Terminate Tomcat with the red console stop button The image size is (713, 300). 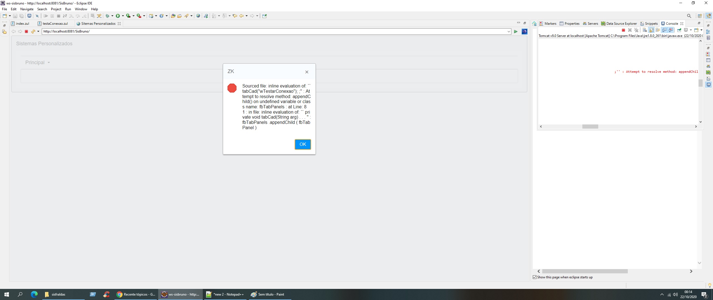click(x=623, y=30)
